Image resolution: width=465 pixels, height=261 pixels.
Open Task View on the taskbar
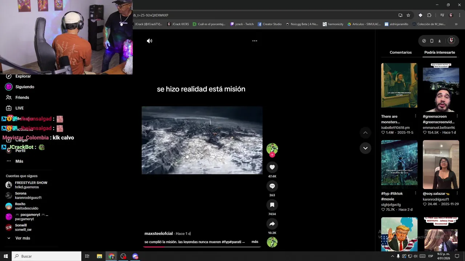pyautogui.click(x=87, y=256)
